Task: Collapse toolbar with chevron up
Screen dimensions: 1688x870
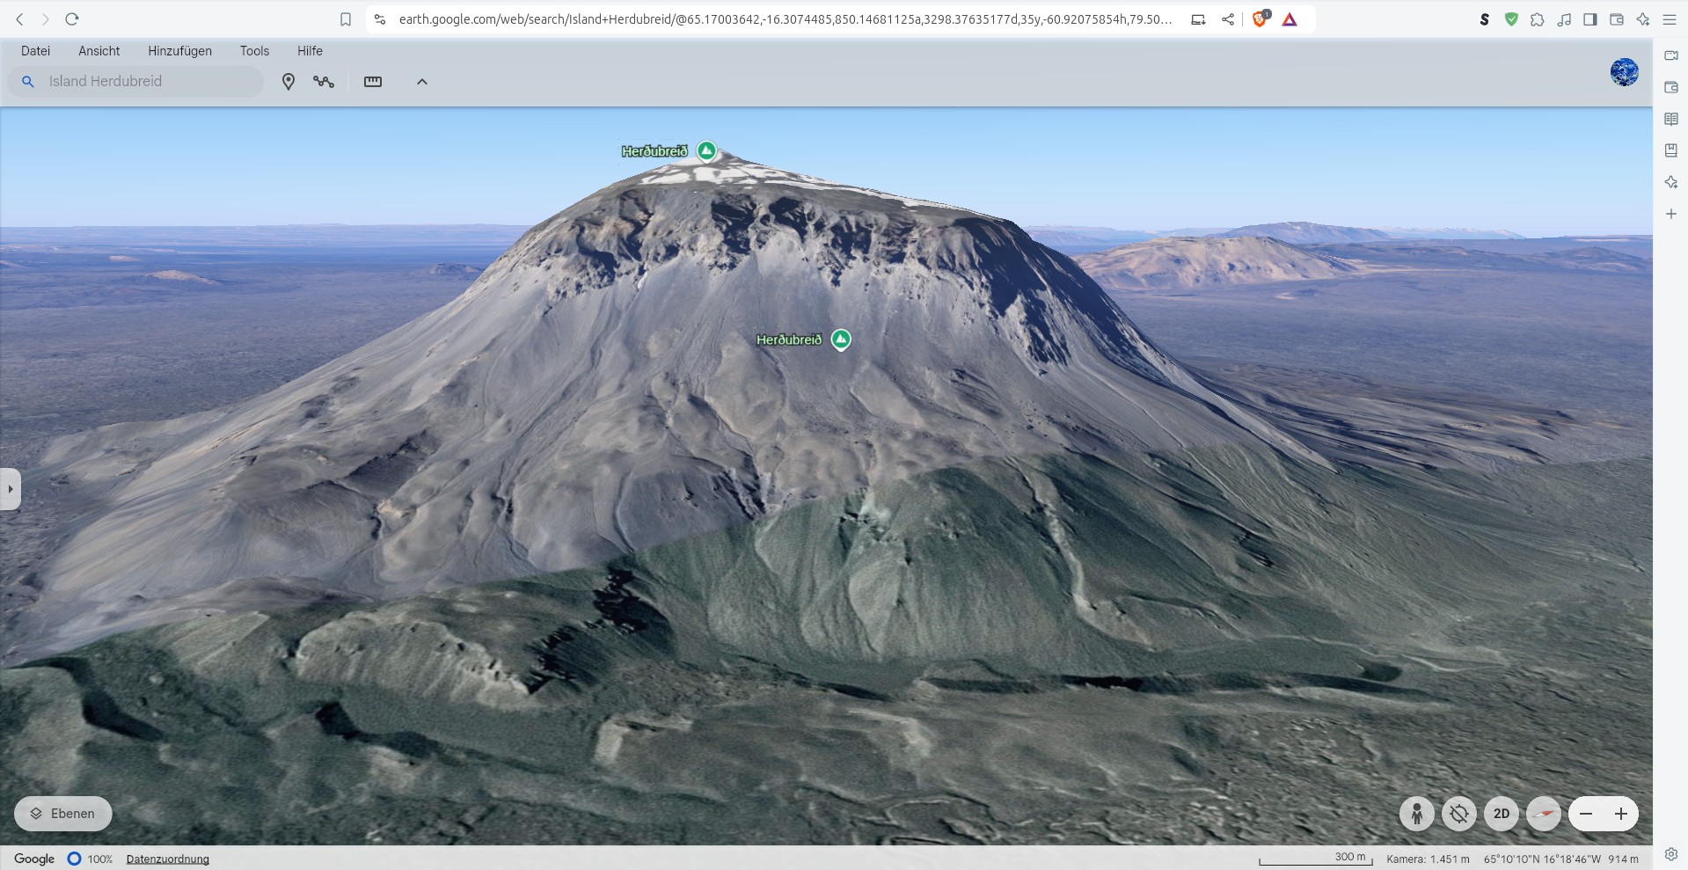Action: 422,82
